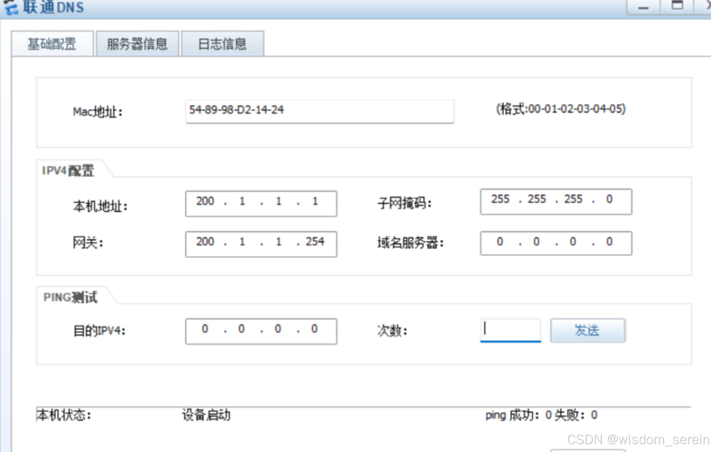Screen dimensions: 711x452
Task: Click the 本机地址: label
Action: (x=100, y=206)
